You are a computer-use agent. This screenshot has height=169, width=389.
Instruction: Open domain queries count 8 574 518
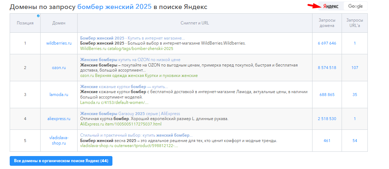[x=327, y=68]
